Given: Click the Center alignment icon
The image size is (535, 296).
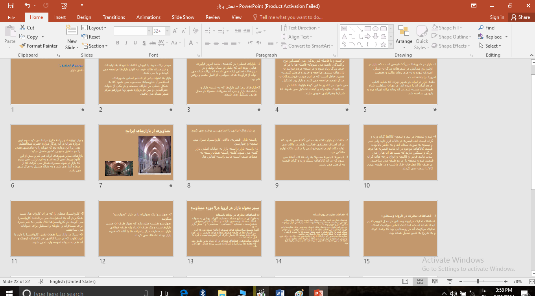Looking at the screenshot, I should tap(216, 43).
